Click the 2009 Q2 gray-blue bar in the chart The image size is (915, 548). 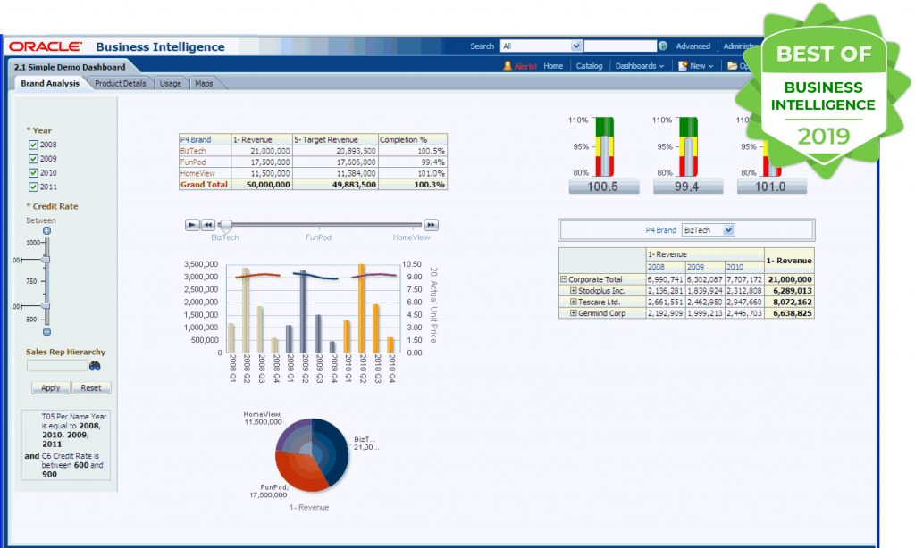point(303,311)
